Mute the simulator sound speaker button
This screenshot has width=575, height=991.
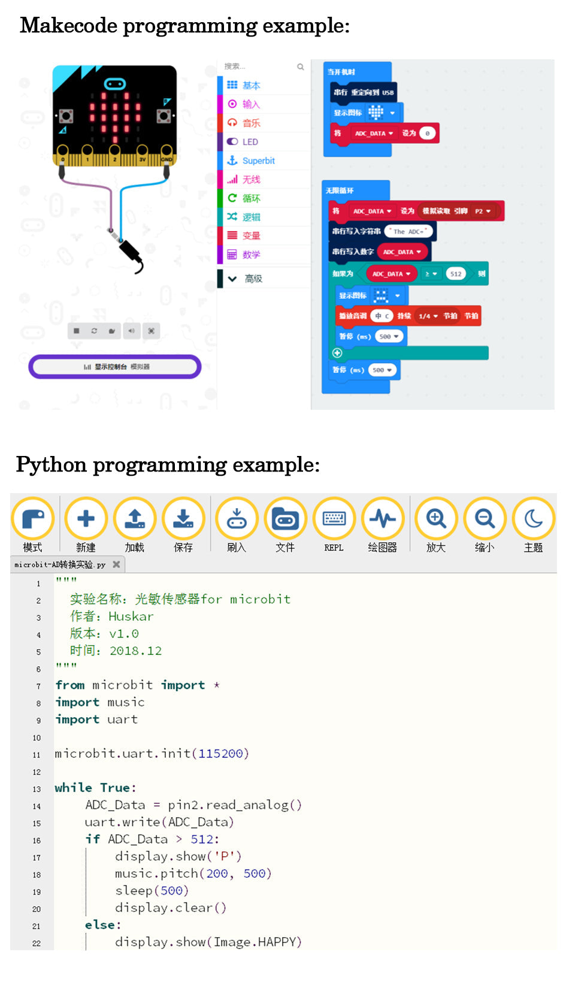point(131,331)
